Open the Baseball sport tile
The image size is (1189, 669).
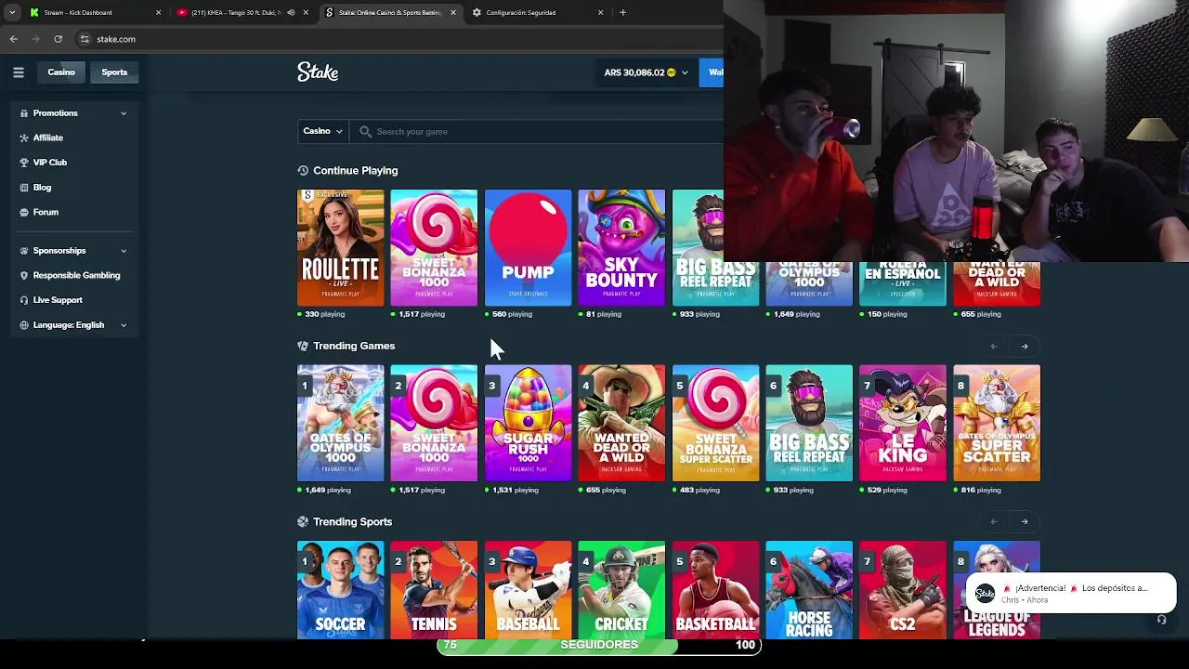[528, 590]
